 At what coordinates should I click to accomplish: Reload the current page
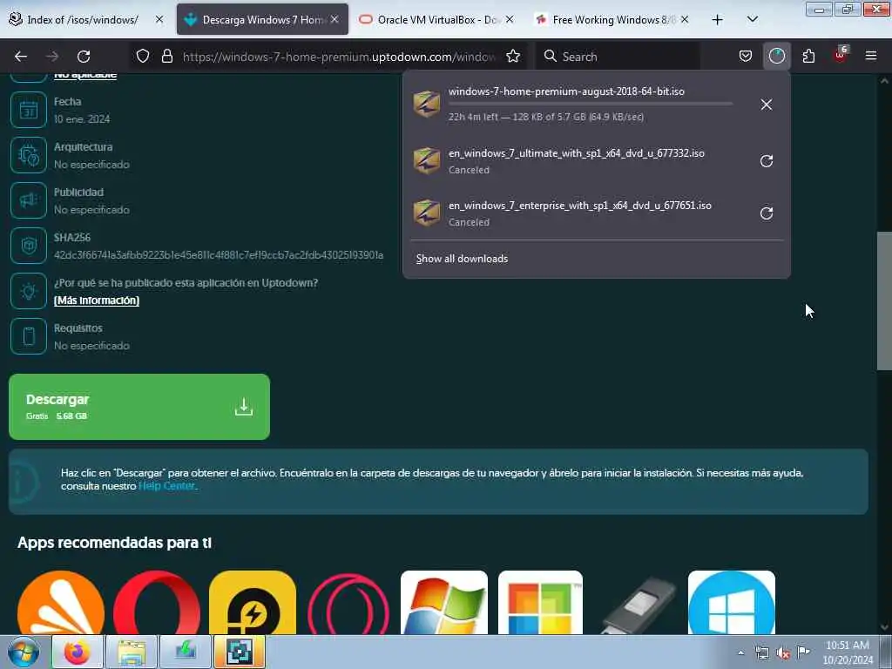coord(84,57)
